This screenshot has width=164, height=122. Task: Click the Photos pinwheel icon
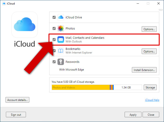click(61, 28)
